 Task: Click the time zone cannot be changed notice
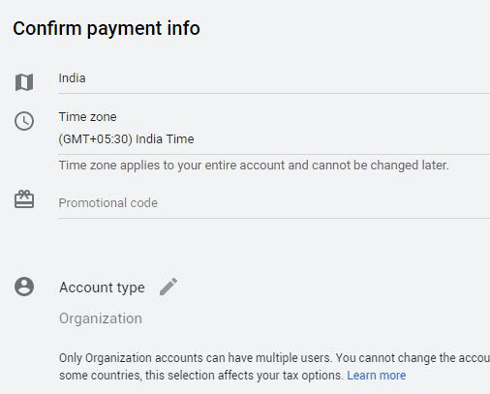coord(254,166)
